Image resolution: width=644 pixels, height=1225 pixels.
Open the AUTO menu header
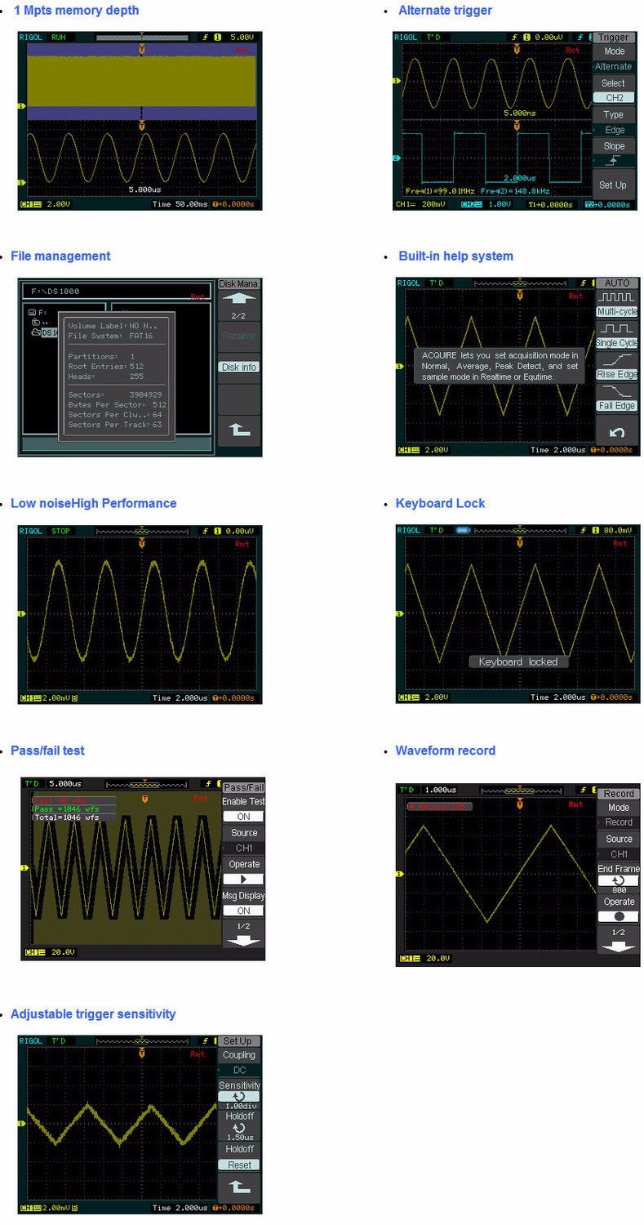(x=617, y=283)
